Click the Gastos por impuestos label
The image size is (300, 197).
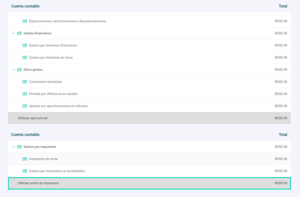(40, 147)
